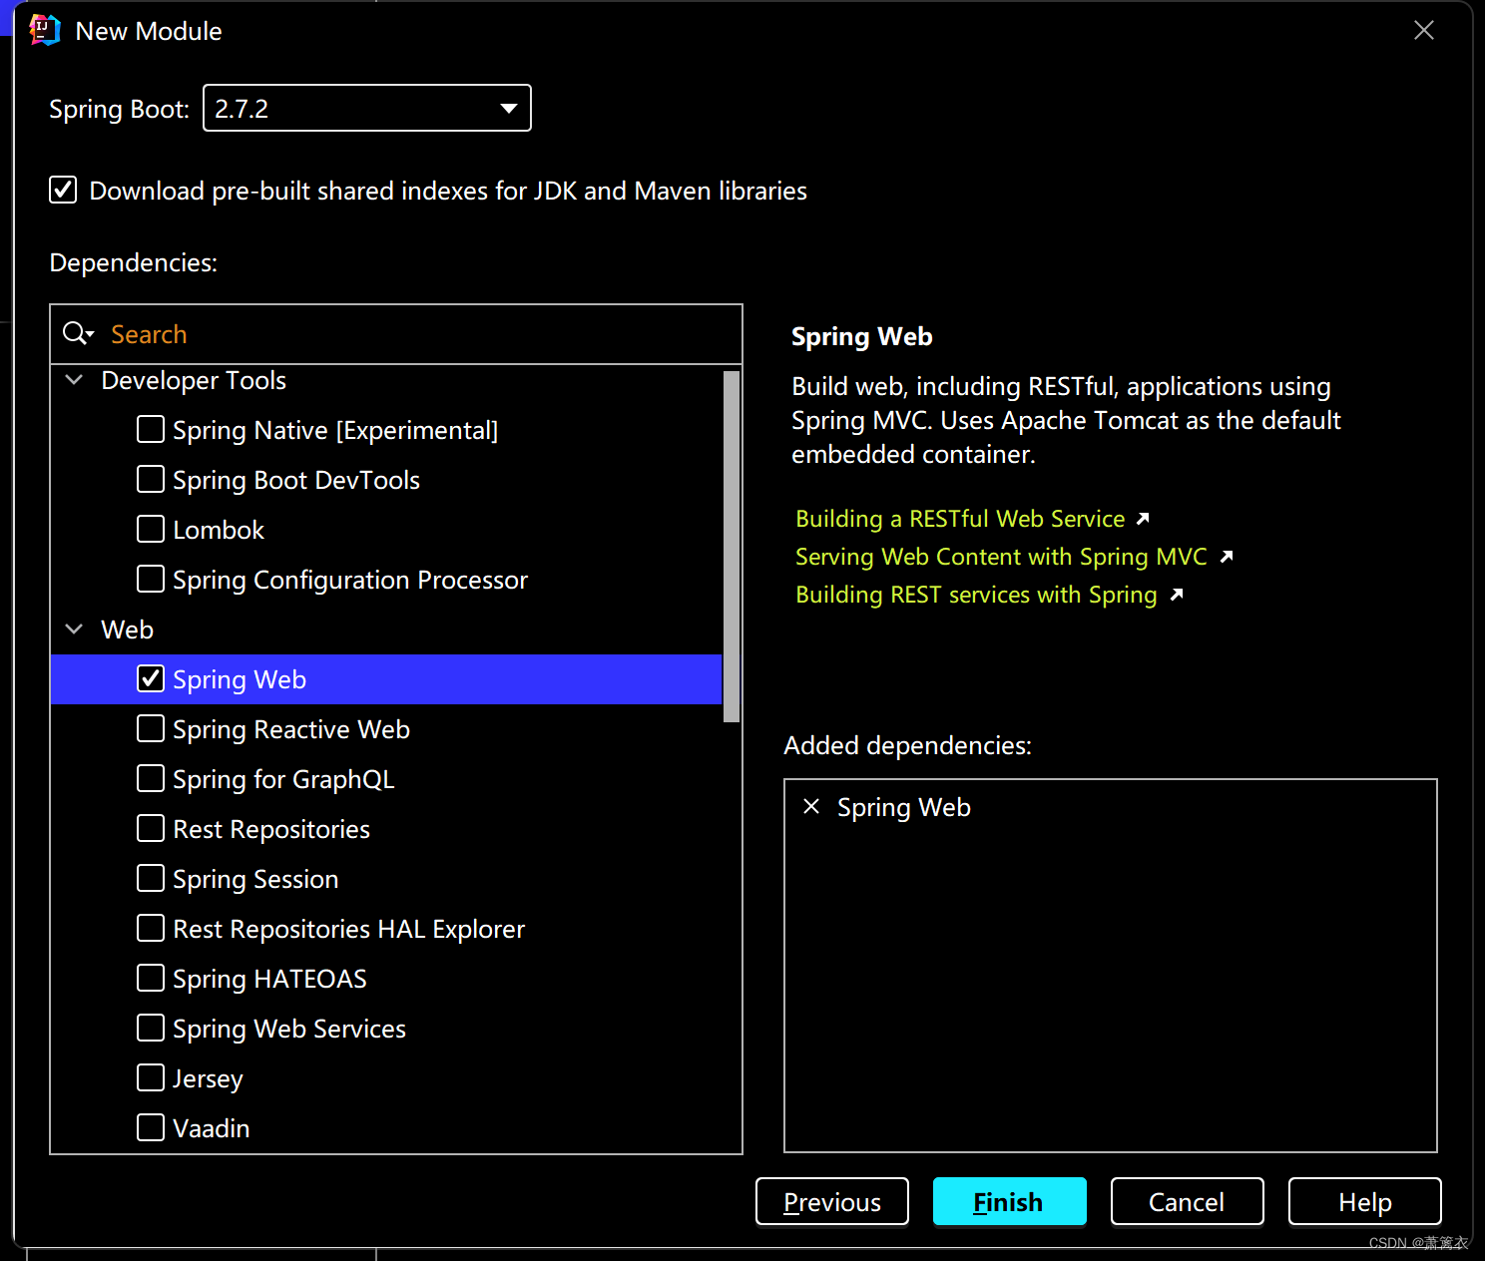Click the Finish button
The width and height of the screenshot is (1485, 1261).
point(1010,1201)
